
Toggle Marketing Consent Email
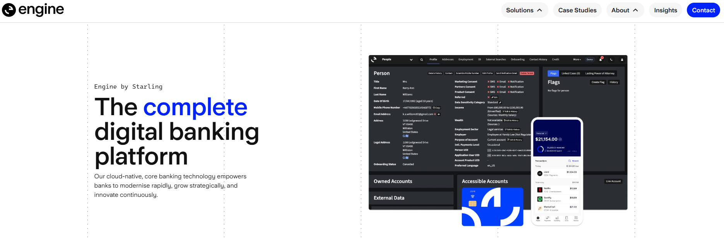tap(501, 82)
